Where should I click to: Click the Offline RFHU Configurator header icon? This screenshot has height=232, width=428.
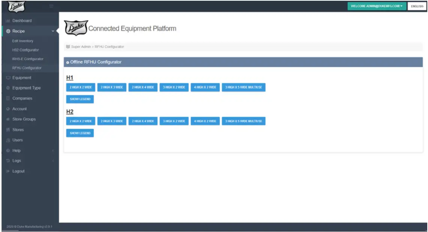coord(68,63)
